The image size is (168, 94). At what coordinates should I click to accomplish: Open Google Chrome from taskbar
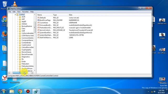(20, 91)
